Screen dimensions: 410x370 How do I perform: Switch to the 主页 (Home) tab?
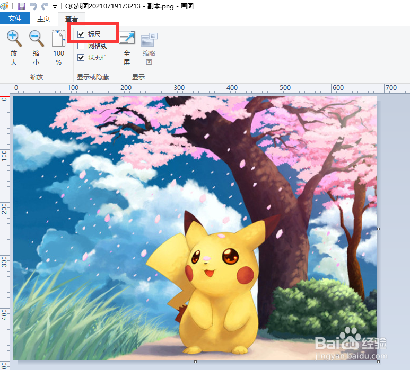click(43, 19)
